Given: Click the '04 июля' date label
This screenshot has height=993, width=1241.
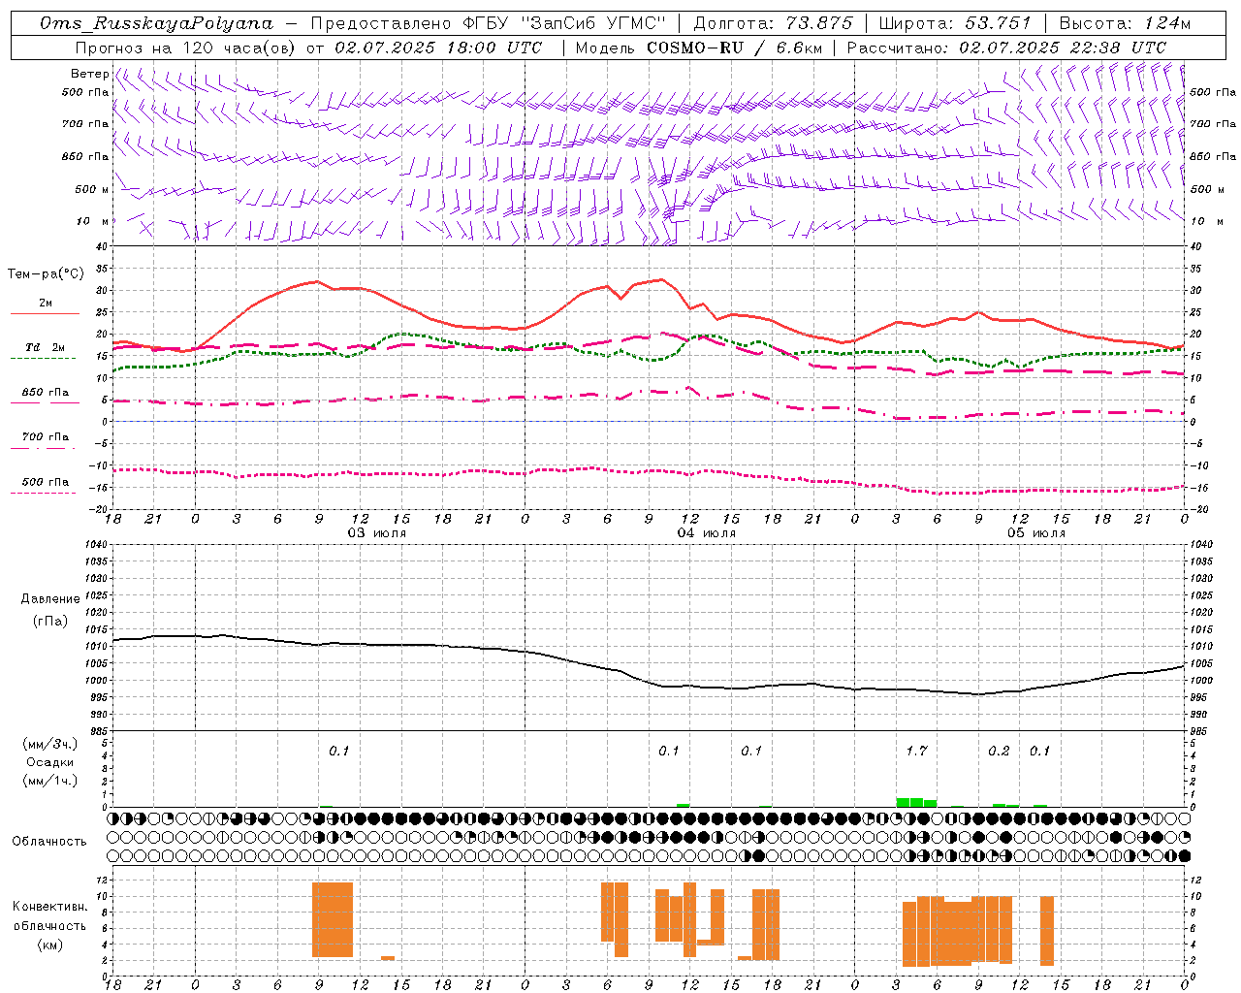Looking at the screenshot, I should pos(707,533).
